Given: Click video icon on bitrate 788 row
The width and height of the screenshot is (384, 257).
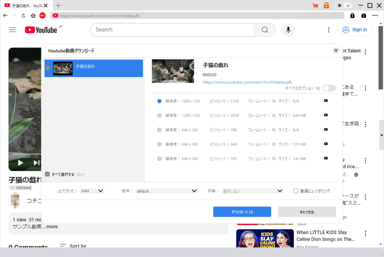Looking at the screenshot, I should coord(326,129).
